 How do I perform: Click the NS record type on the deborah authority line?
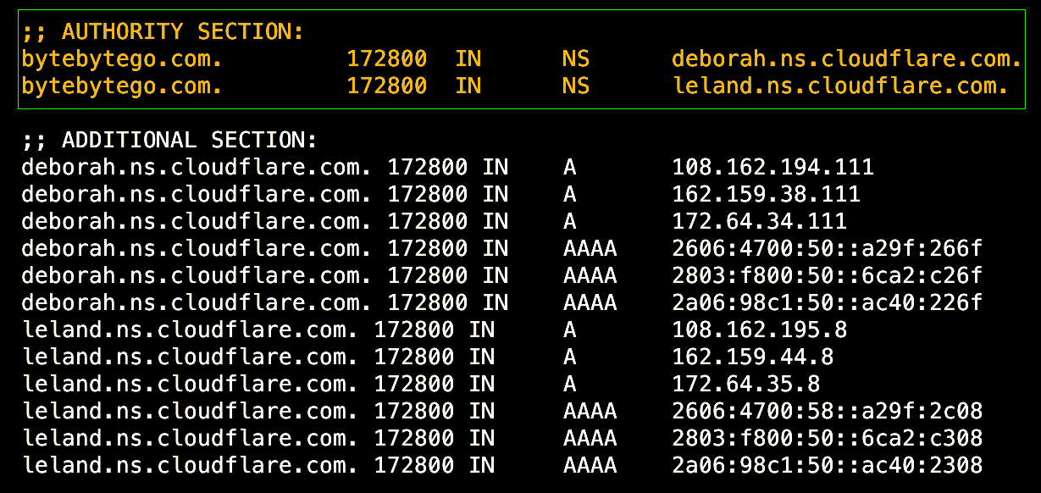tap(576, 59)
